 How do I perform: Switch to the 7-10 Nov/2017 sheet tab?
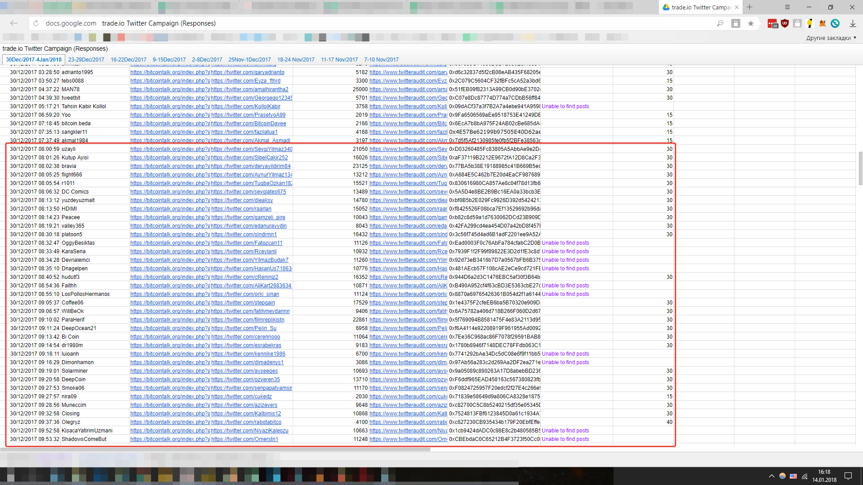tap(381, 60)
